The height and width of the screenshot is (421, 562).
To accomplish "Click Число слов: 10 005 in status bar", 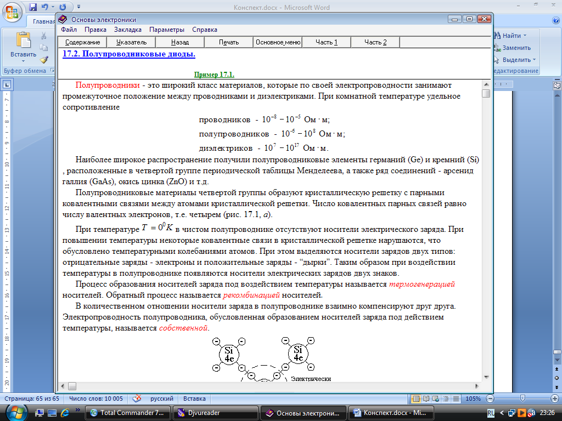I will pos(95,399).
